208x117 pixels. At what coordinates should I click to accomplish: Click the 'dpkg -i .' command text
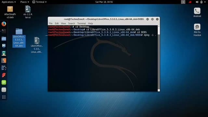(150, 35)
